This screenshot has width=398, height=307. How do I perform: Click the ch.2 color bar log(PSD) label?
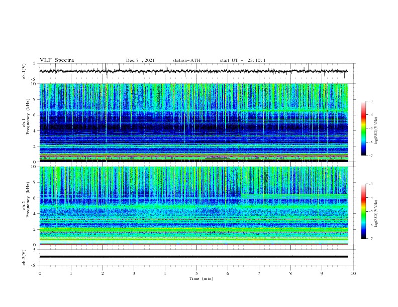tap(376, 213)
